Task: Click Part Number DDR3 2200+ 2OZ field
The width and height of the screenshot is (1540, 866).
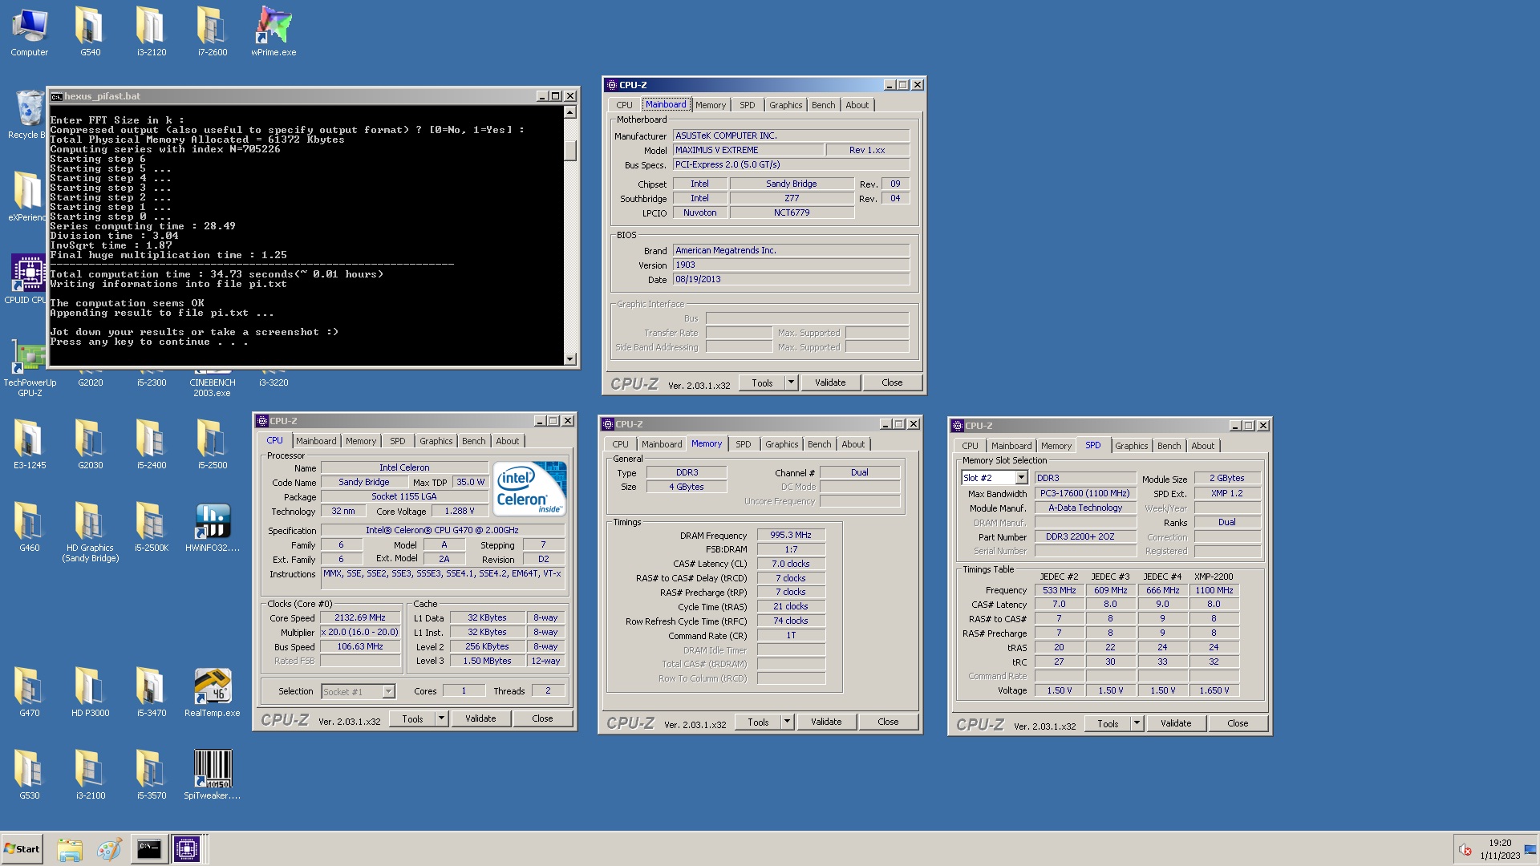Action: click(x=1085, y=536)
